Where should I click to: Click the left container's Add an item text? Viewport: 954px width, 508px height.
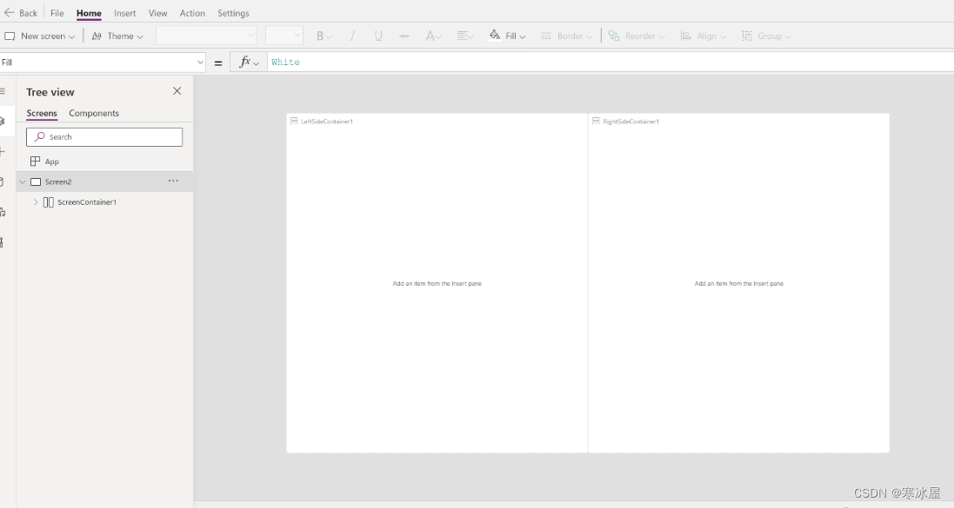pyautogui.click(x=437, y=284)
